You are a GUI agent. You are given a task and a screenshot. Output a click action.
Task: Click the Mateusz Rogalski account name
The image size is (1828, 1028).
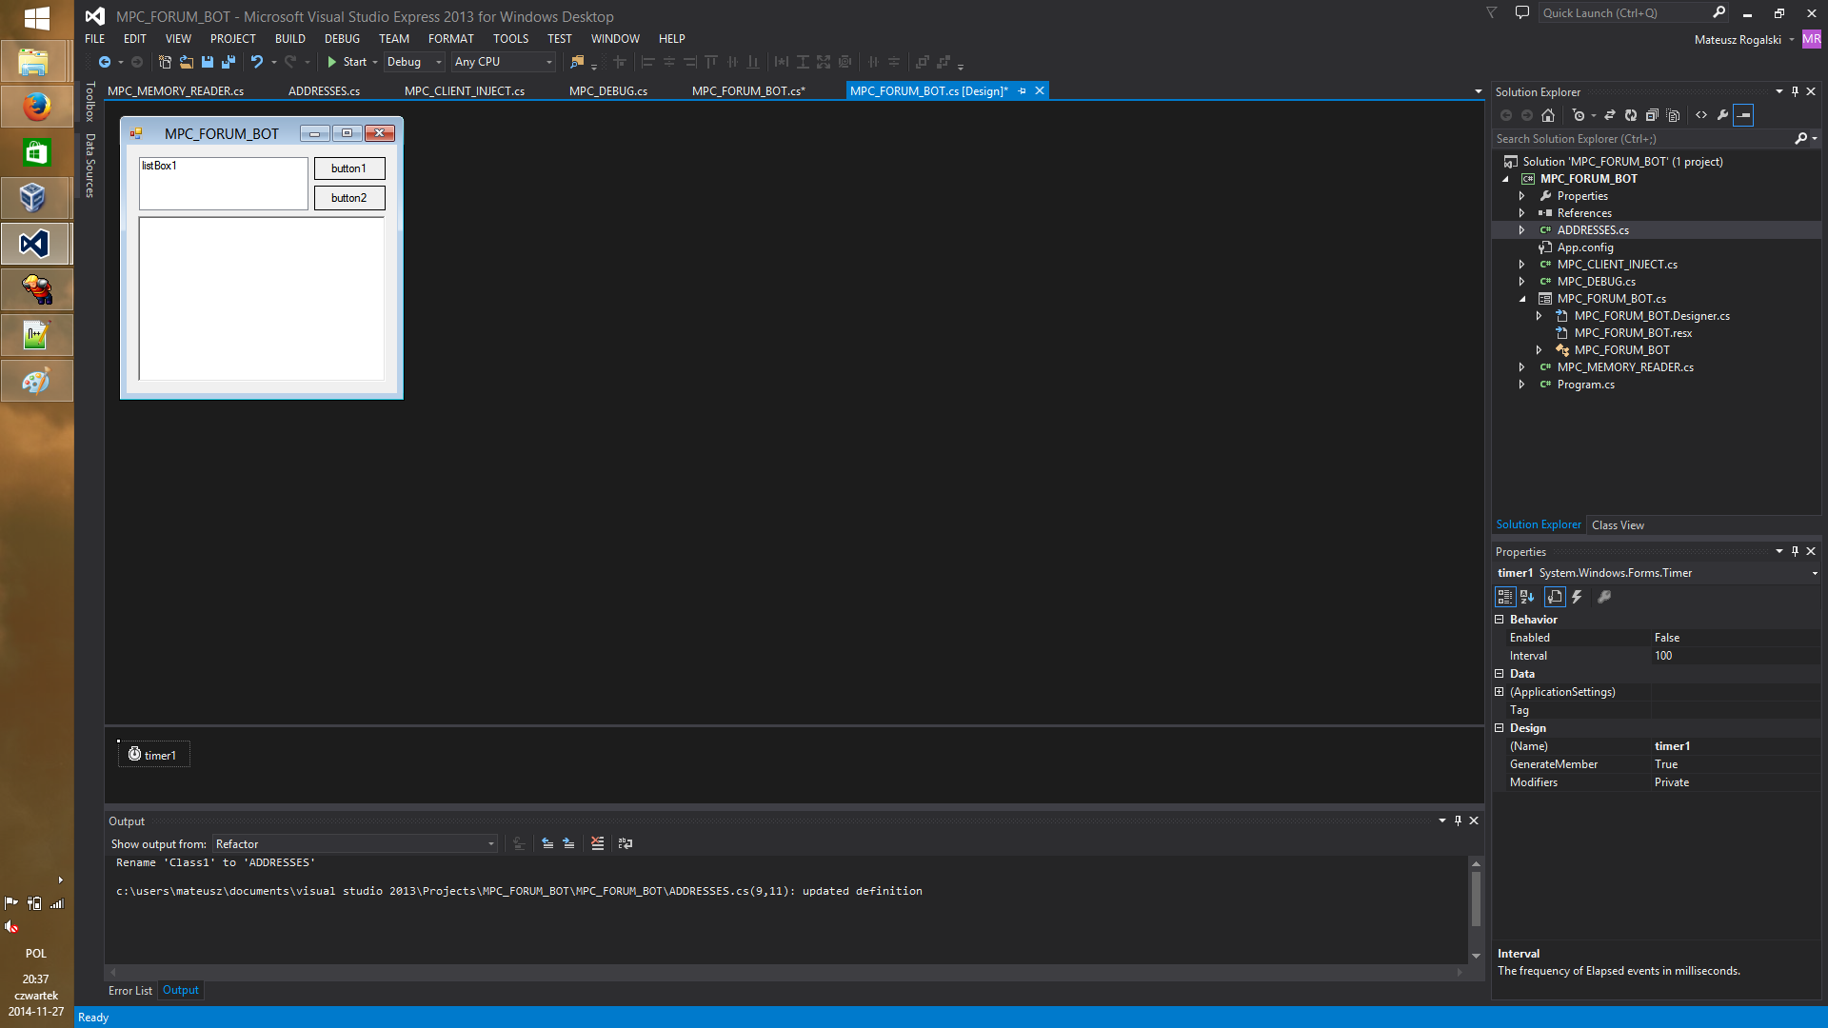pyautogui.click(x=1738, y=40)
